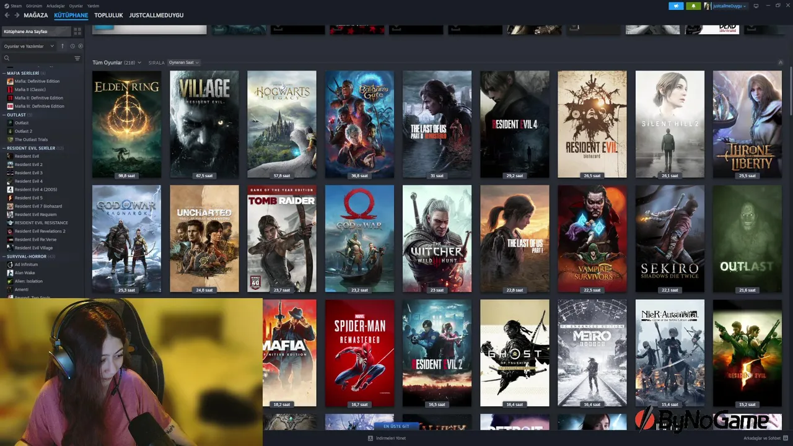Open the Hogwarts Legacy cover

click(x=282, y=124)
